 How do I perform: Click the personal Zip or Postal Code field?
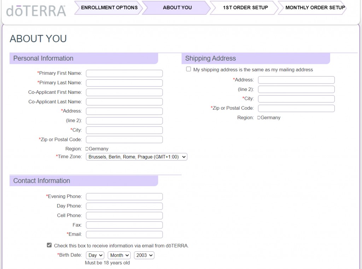(x=124, y=140)
